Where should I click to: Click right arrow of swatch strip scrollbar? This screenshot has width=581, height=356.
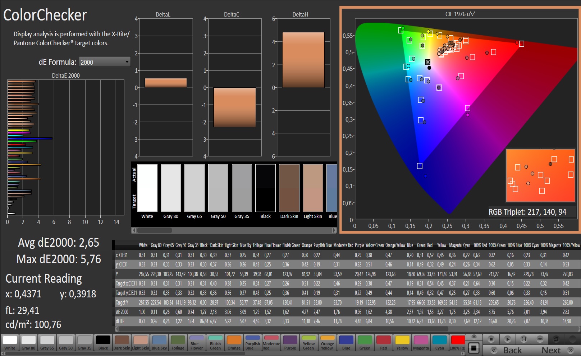click(x=334, y=230)
